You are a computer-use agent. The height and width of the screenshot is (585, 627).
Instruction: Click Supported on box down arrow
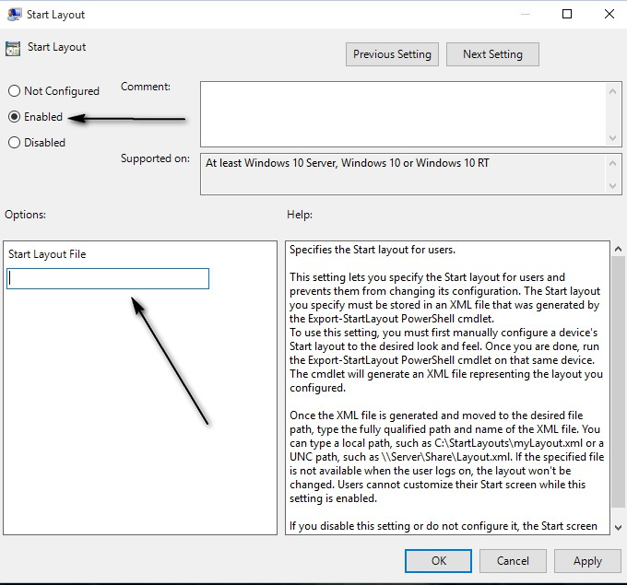612,185
